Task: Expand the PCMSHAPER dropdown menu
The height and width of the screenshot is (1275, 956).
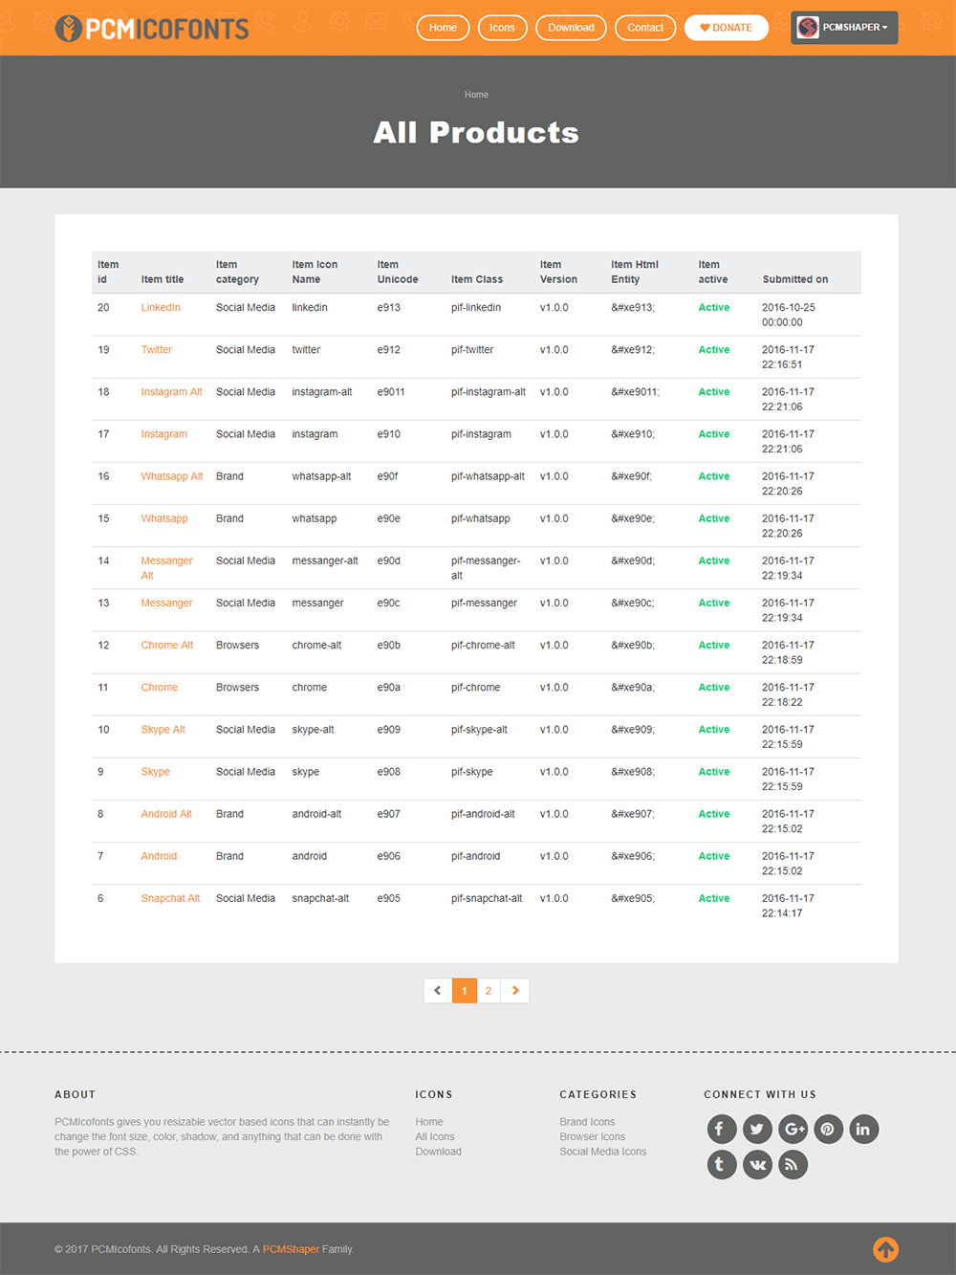Action: [x=844, y=28]
